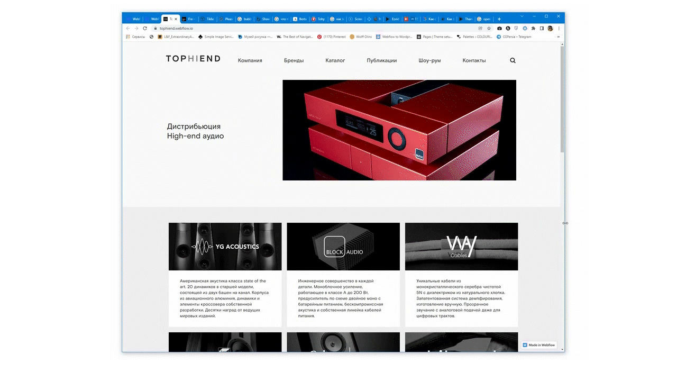677x381 pixels.
Task: Click the website search magnifier icon
Action: (x=513, y=60)
